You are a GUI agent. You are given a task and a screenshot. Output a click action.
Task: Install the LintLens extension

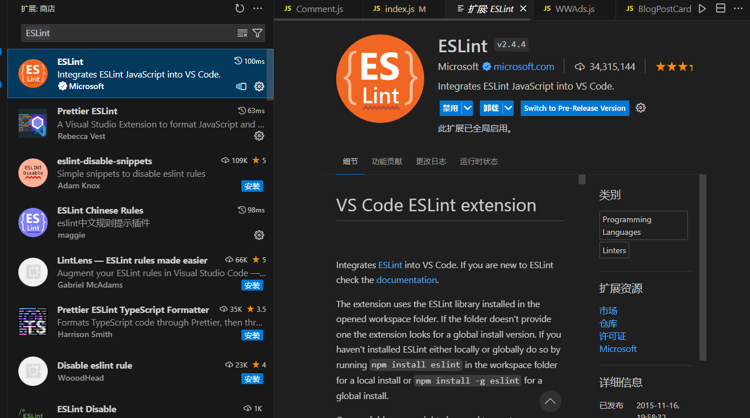[x=252, y=285]
